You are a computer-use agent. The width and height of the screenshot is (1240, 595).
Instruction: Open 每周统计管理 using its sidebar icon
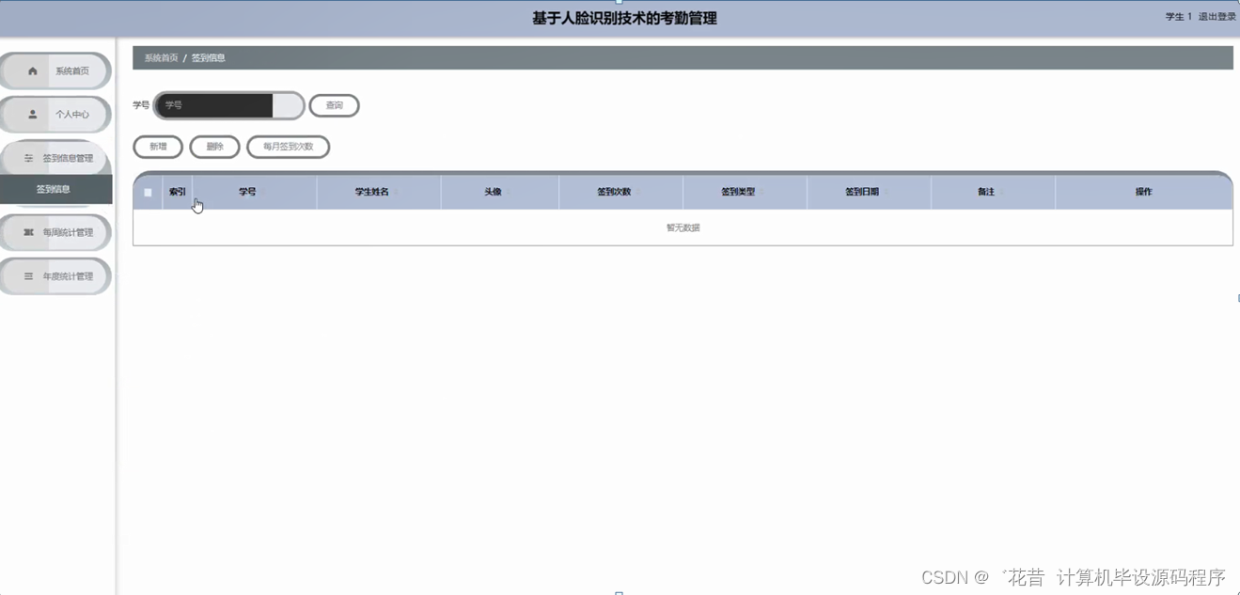[x=28, y=232]
